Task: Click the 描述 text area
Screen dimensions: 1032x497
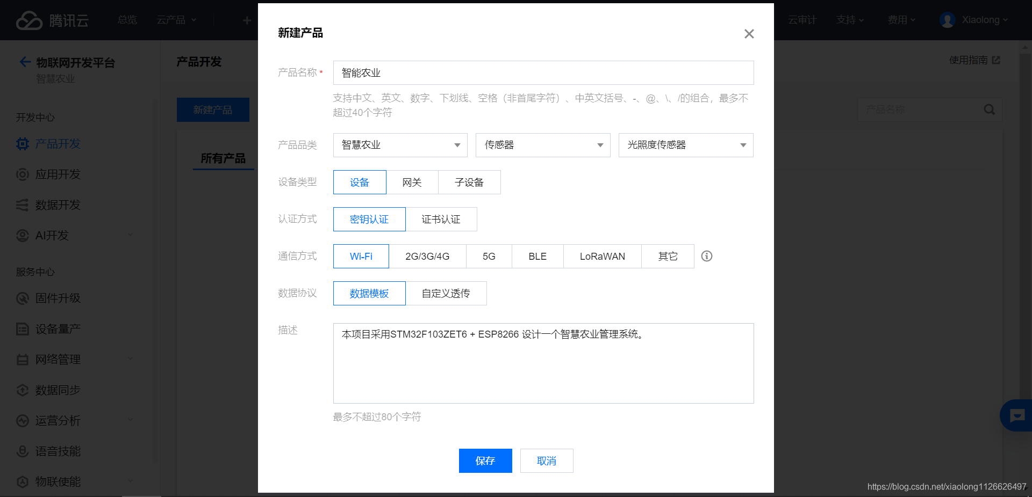Action: [543, 363]
